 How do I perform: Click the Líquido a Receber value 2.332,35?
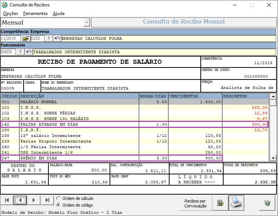pyautogui.click(x=265, y=182)
